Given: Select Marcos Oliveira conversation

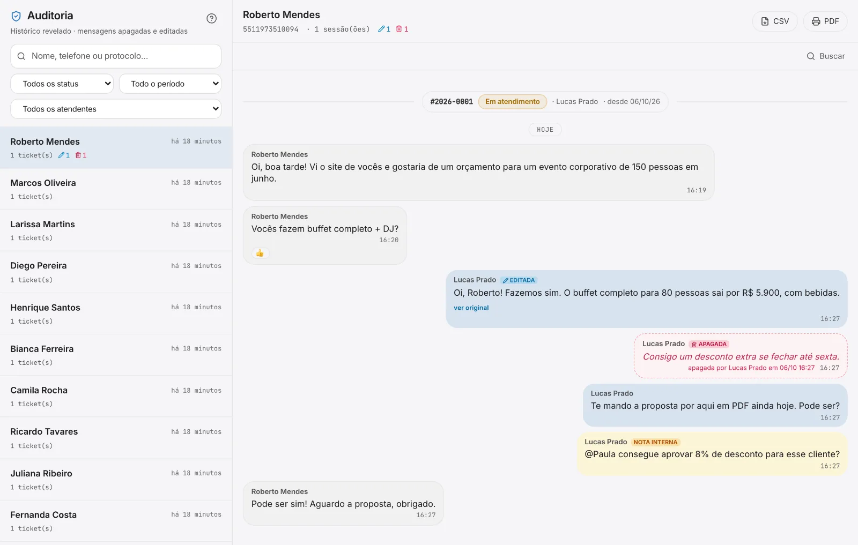Looking at the screenshot, I should [x=116, y=189].
